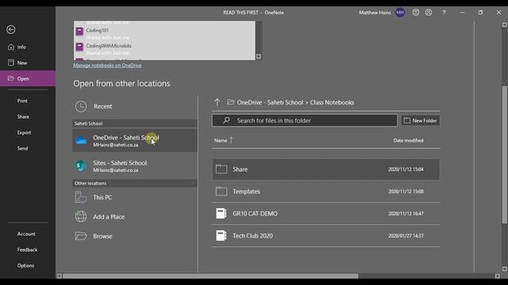Viewport: 508px width, 285px height.
Task: Click OneDrive - Saheti School breadcrumb
Action: pyautogui.click(x=270, y=102)
